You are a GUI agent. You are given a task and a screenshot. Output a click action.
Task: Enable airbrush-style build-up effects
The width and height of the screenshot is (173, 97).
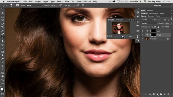[x=78, y=5]
